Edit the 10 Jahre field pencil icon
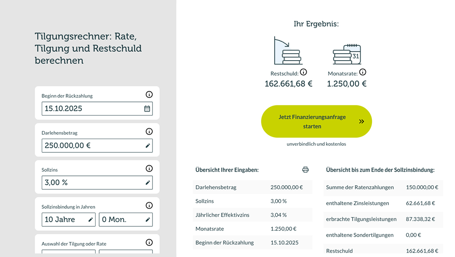 91,220
